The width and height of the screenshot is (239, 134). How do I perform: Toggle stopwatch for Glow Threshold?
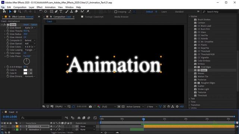click(x=7, y=31)
